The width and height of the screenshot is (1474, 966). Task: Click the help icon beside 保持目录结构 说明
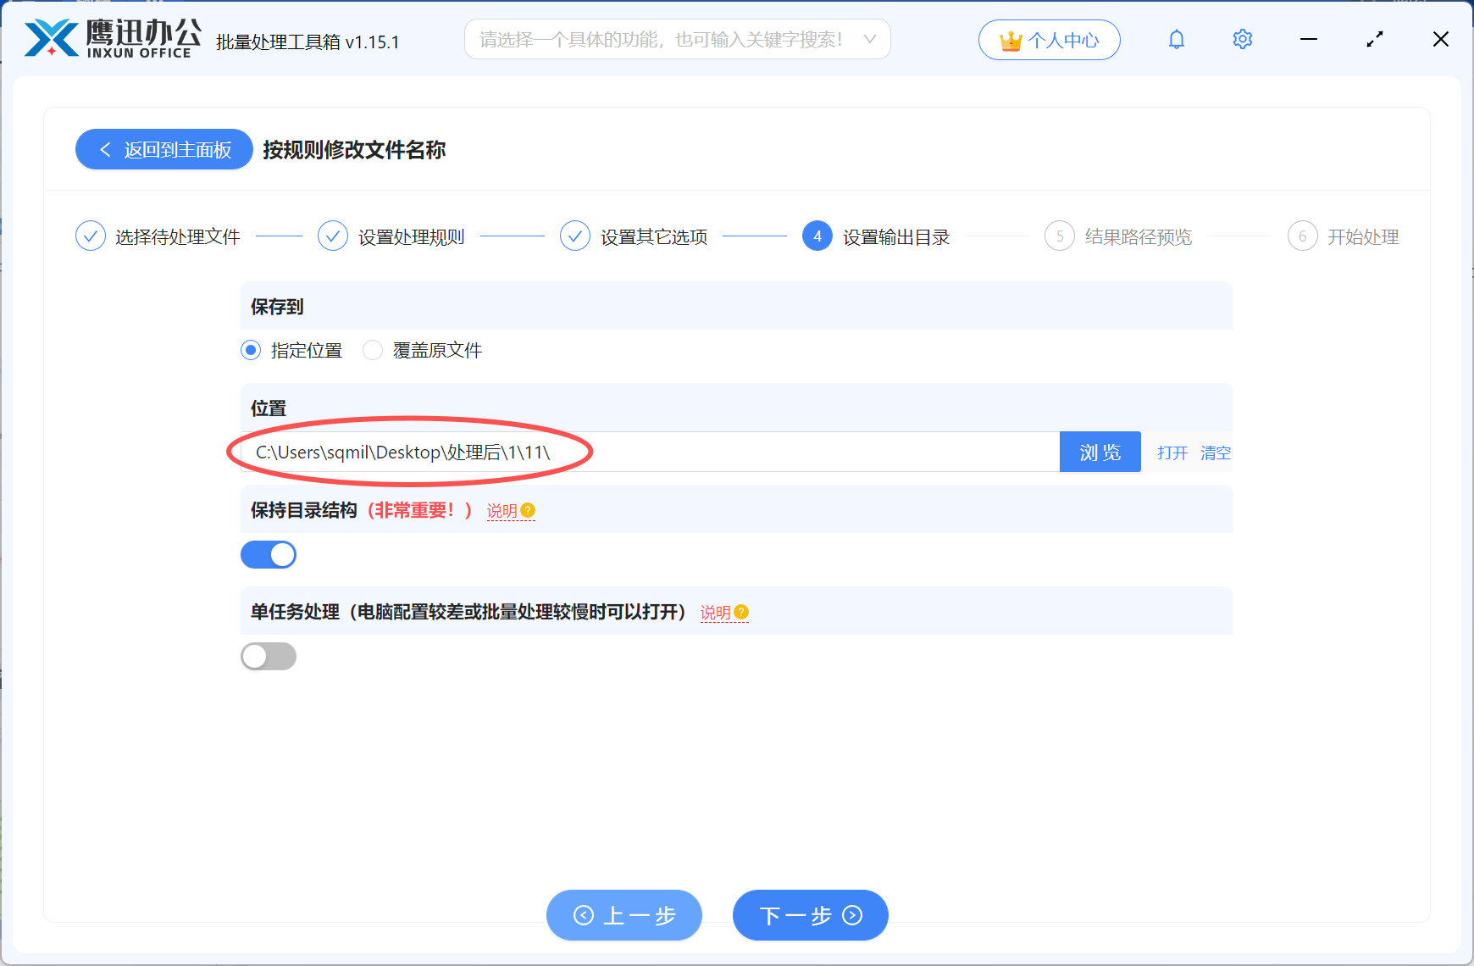(x=528, y=510)
